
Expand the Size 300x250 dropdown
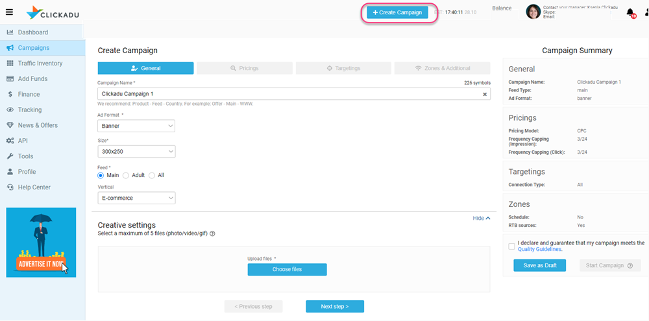(x=136, y=151)
